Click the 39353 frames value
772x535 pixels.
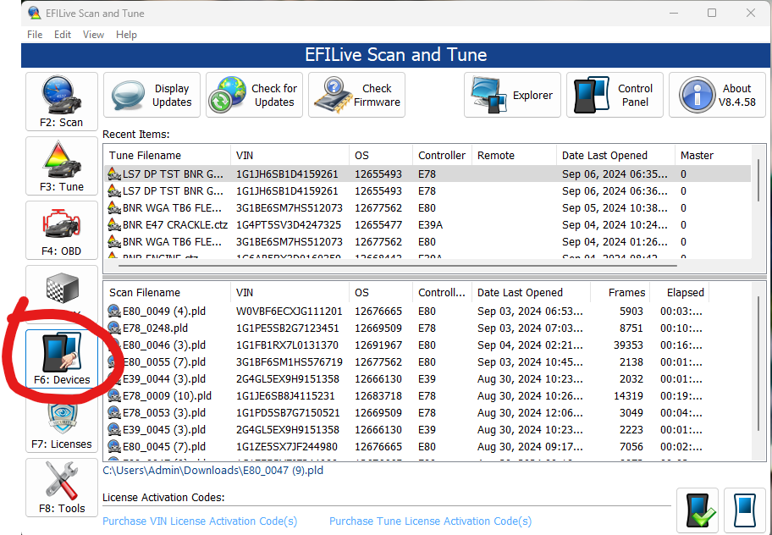(x=628, y=345)
